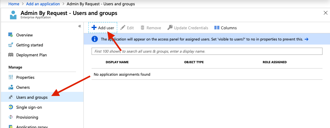Click the Properties sliders icon
Screen dimensions: 330x128
[x=11, y=77]
